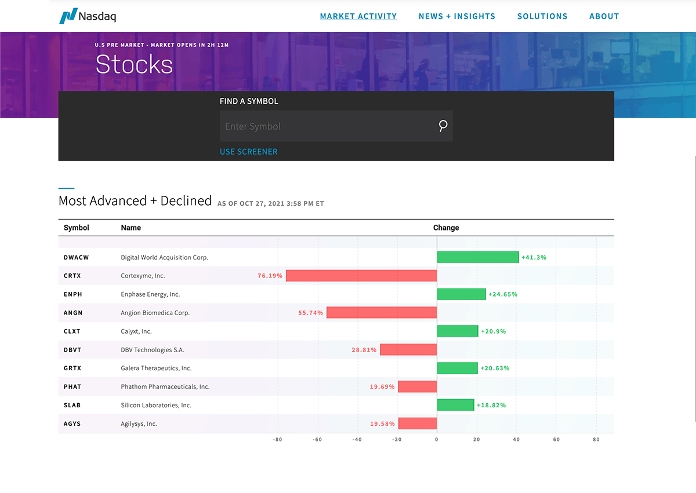
Task: Click the red CRTX 76.19% bar
Action: [x=361, y=276]
